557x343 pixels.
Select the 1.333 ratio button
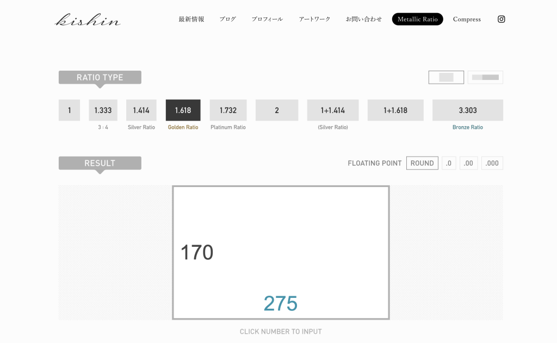103,110
